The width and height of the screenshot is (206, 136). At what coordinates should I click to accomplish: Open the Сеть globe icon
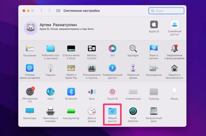point(51,92)
